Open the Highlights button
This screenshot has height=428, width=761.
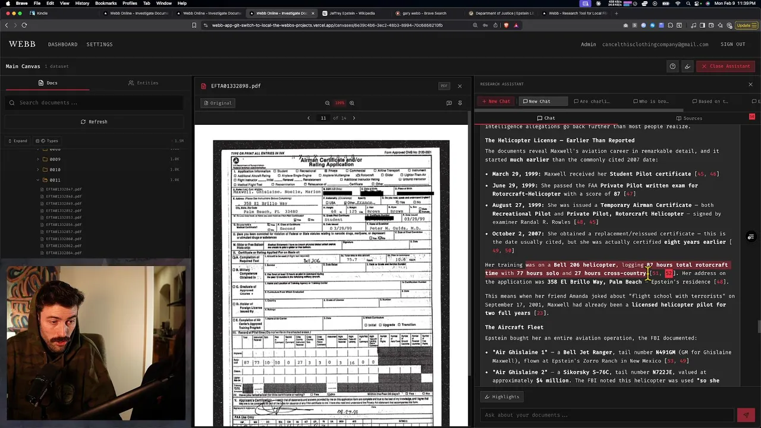pos(502,396)
